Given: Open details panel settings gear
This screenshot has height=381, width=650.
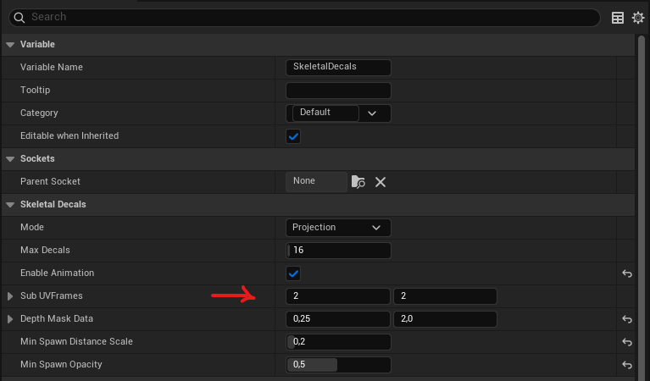Looking at the screenshot, I should pyautogui.click(x=638, y=18).
